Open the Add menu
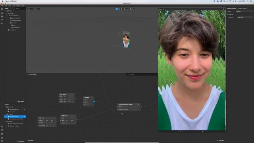 pos(14,6)
